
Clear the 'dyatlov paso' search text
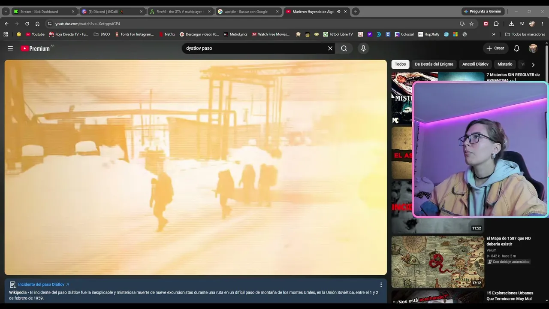(330, 48)
